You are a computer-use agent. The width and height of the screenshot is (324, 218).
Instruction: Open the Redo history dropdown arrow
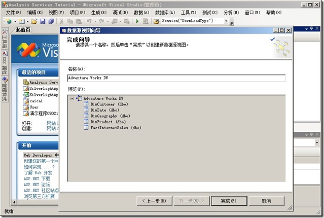(x=107, y=21)
